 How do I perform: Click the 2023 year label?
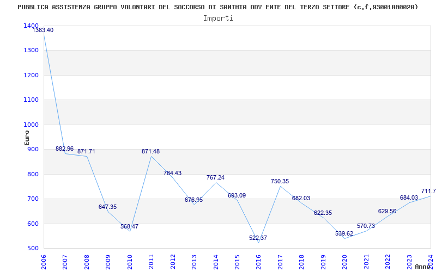(x=409, y=262)
